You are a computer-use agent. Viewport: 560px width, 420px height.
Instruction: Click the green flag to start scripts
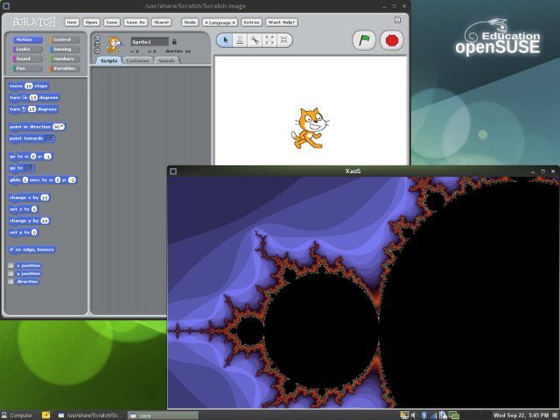(364, 39)
